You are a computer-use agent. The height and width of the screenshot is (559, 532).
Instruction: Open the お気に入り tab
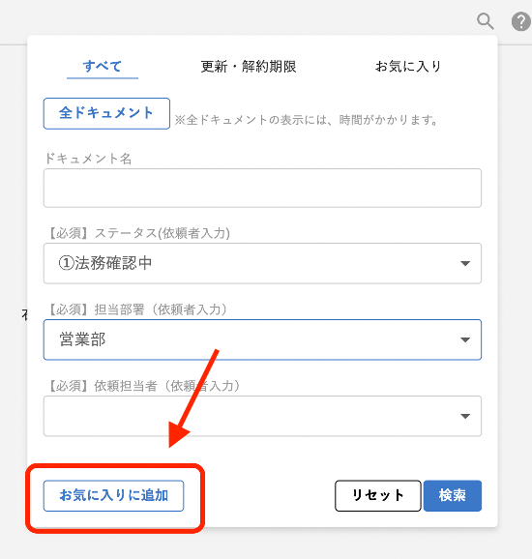[408, 67]
